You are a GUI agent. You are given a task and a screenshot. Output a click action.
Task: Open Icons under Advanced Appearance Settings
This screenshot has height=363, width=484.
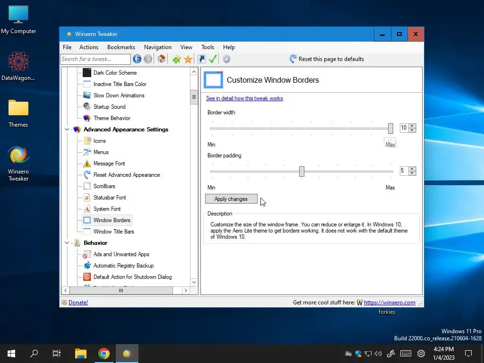point(99,141)
